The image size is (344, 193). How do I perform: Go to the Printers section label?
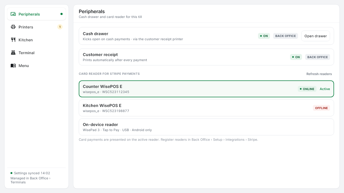(x=26, y=27)
